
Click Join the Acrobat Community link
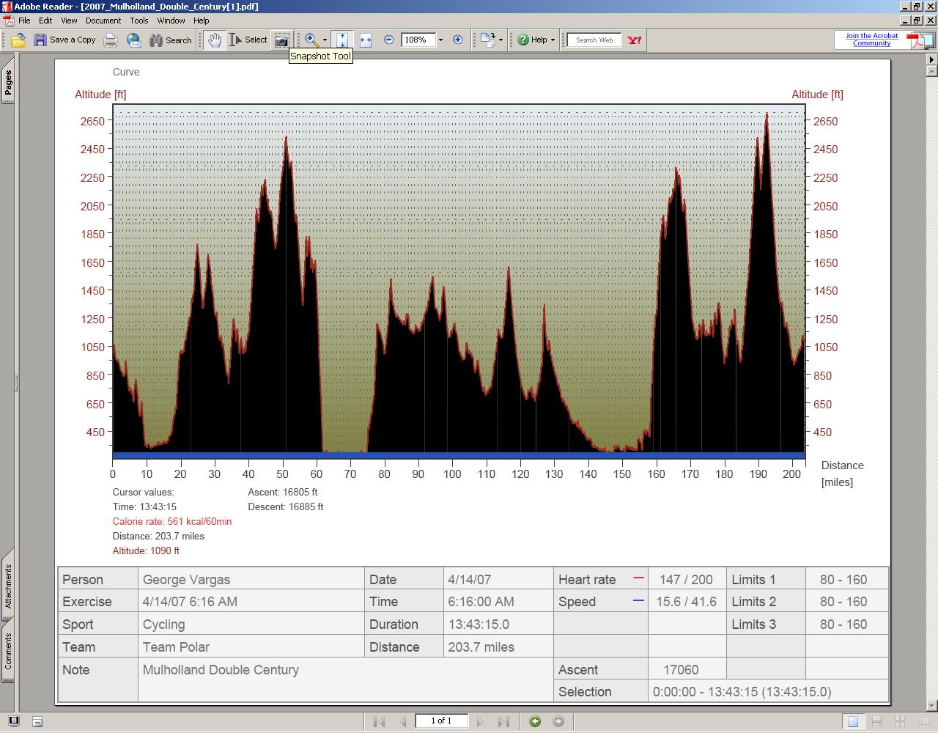pos(871,40)
